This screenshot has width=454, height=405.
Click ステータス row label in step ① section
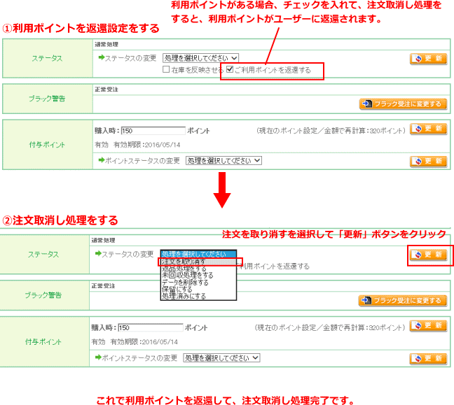47,58
